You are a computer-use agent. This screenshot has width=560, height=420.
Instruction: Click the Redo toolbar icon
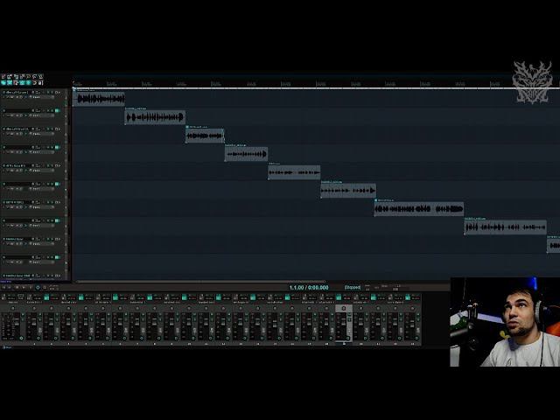35,76
